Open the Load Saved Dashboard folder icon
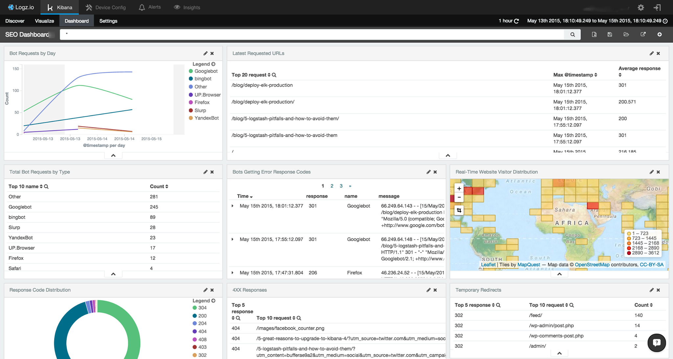The image size is (673, 359). click(x=626, y=34)
